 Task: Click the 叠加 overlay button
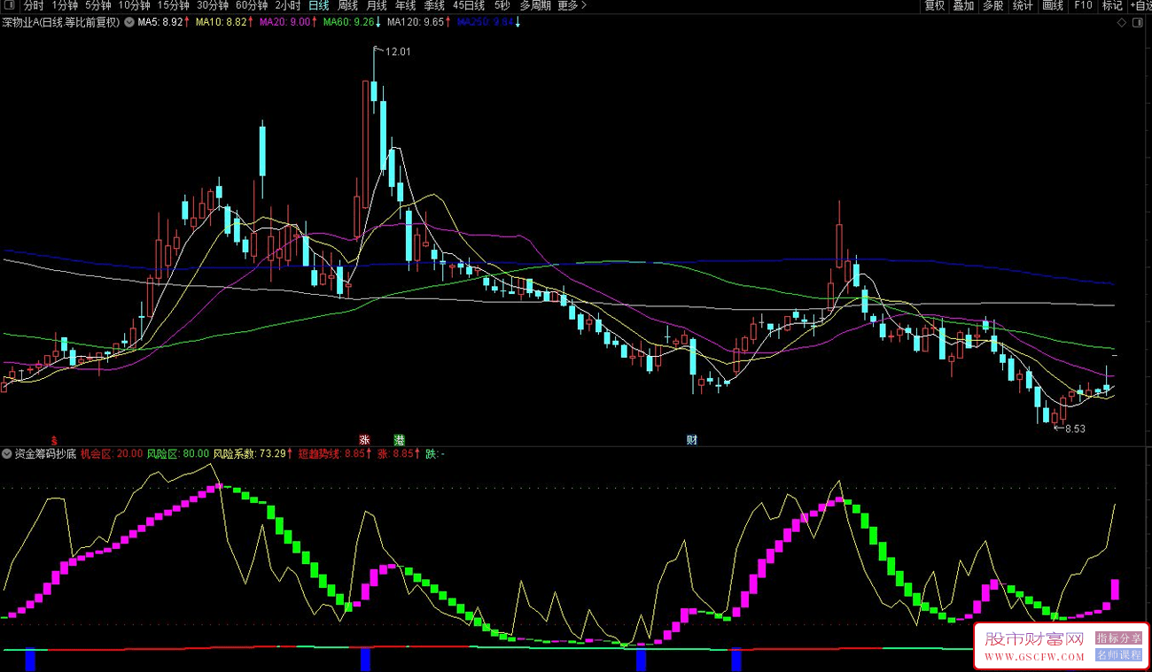[964, 5]
